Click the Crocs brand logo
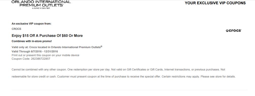Image resolution: width=255 pixels, height=96 pixels. tap(234, 31)
